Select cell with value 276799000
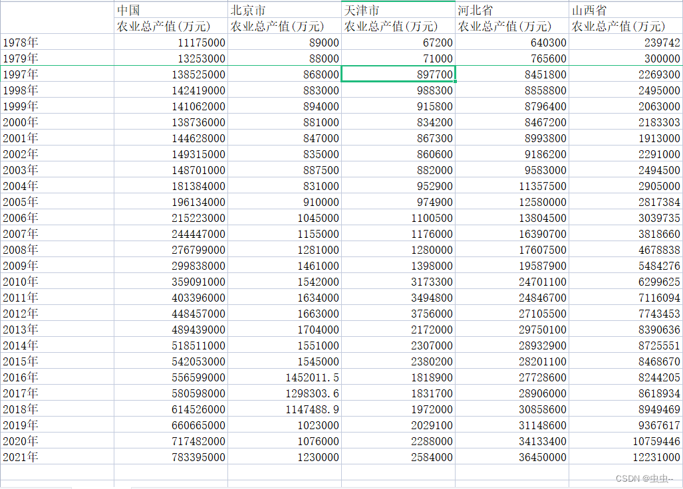Screen dimensions: 683x489 171,250
